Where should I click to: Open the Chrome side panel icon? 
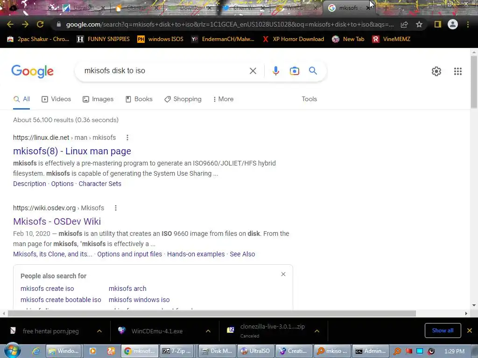click(438, 24)
